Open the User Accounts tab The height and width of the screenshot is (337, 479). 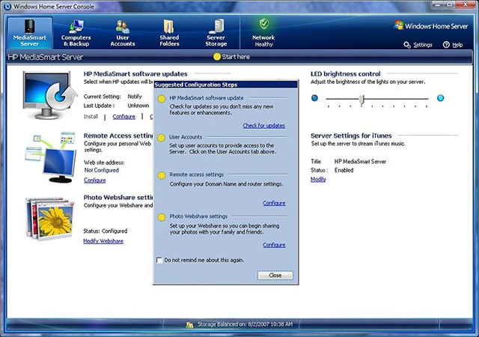coord(123,33)
